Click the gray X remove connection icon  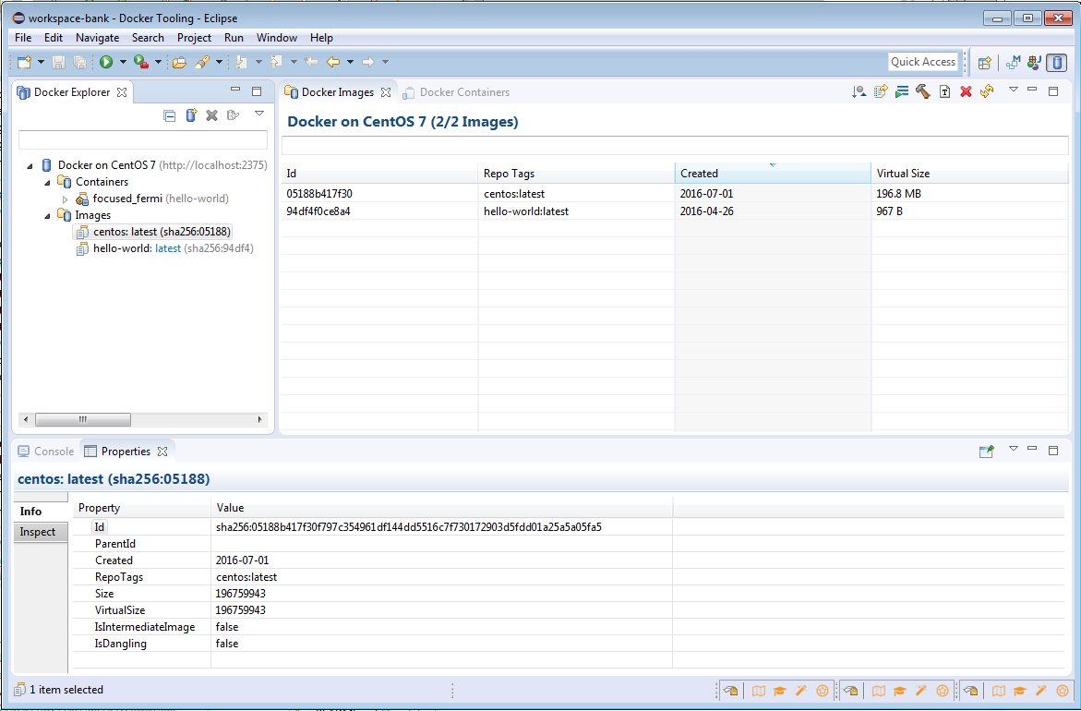[211, 115]
